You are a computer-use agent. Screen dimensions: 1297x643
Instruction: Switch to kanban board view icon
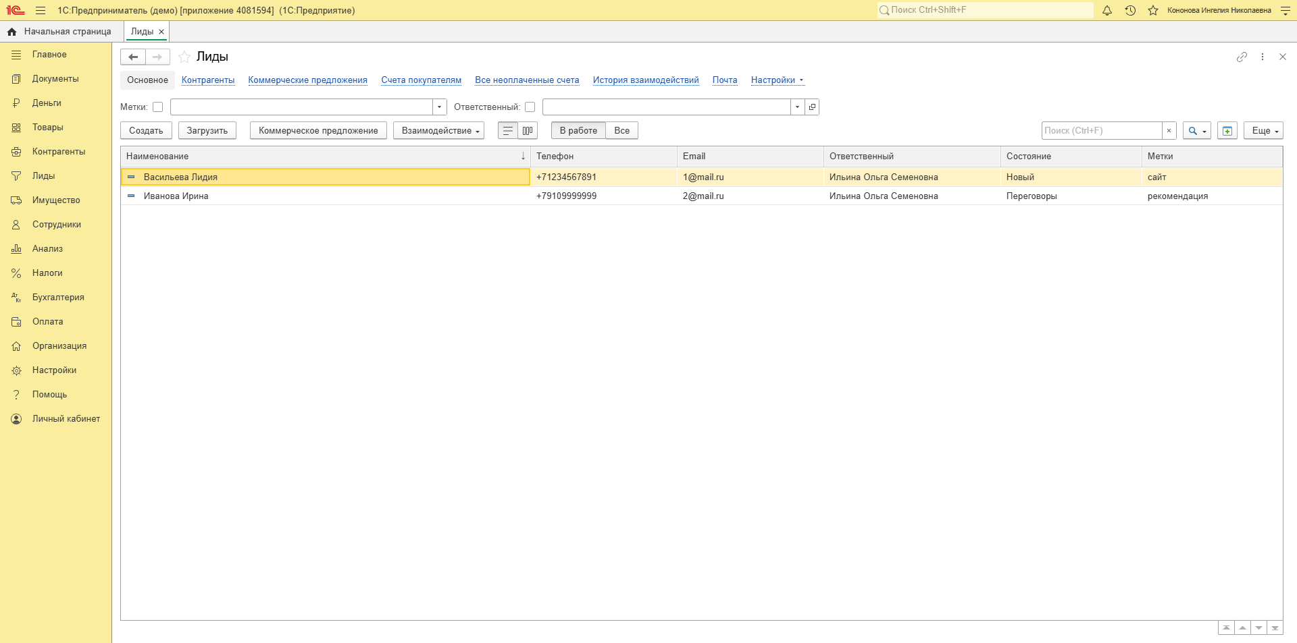click(x=528, y=131)
